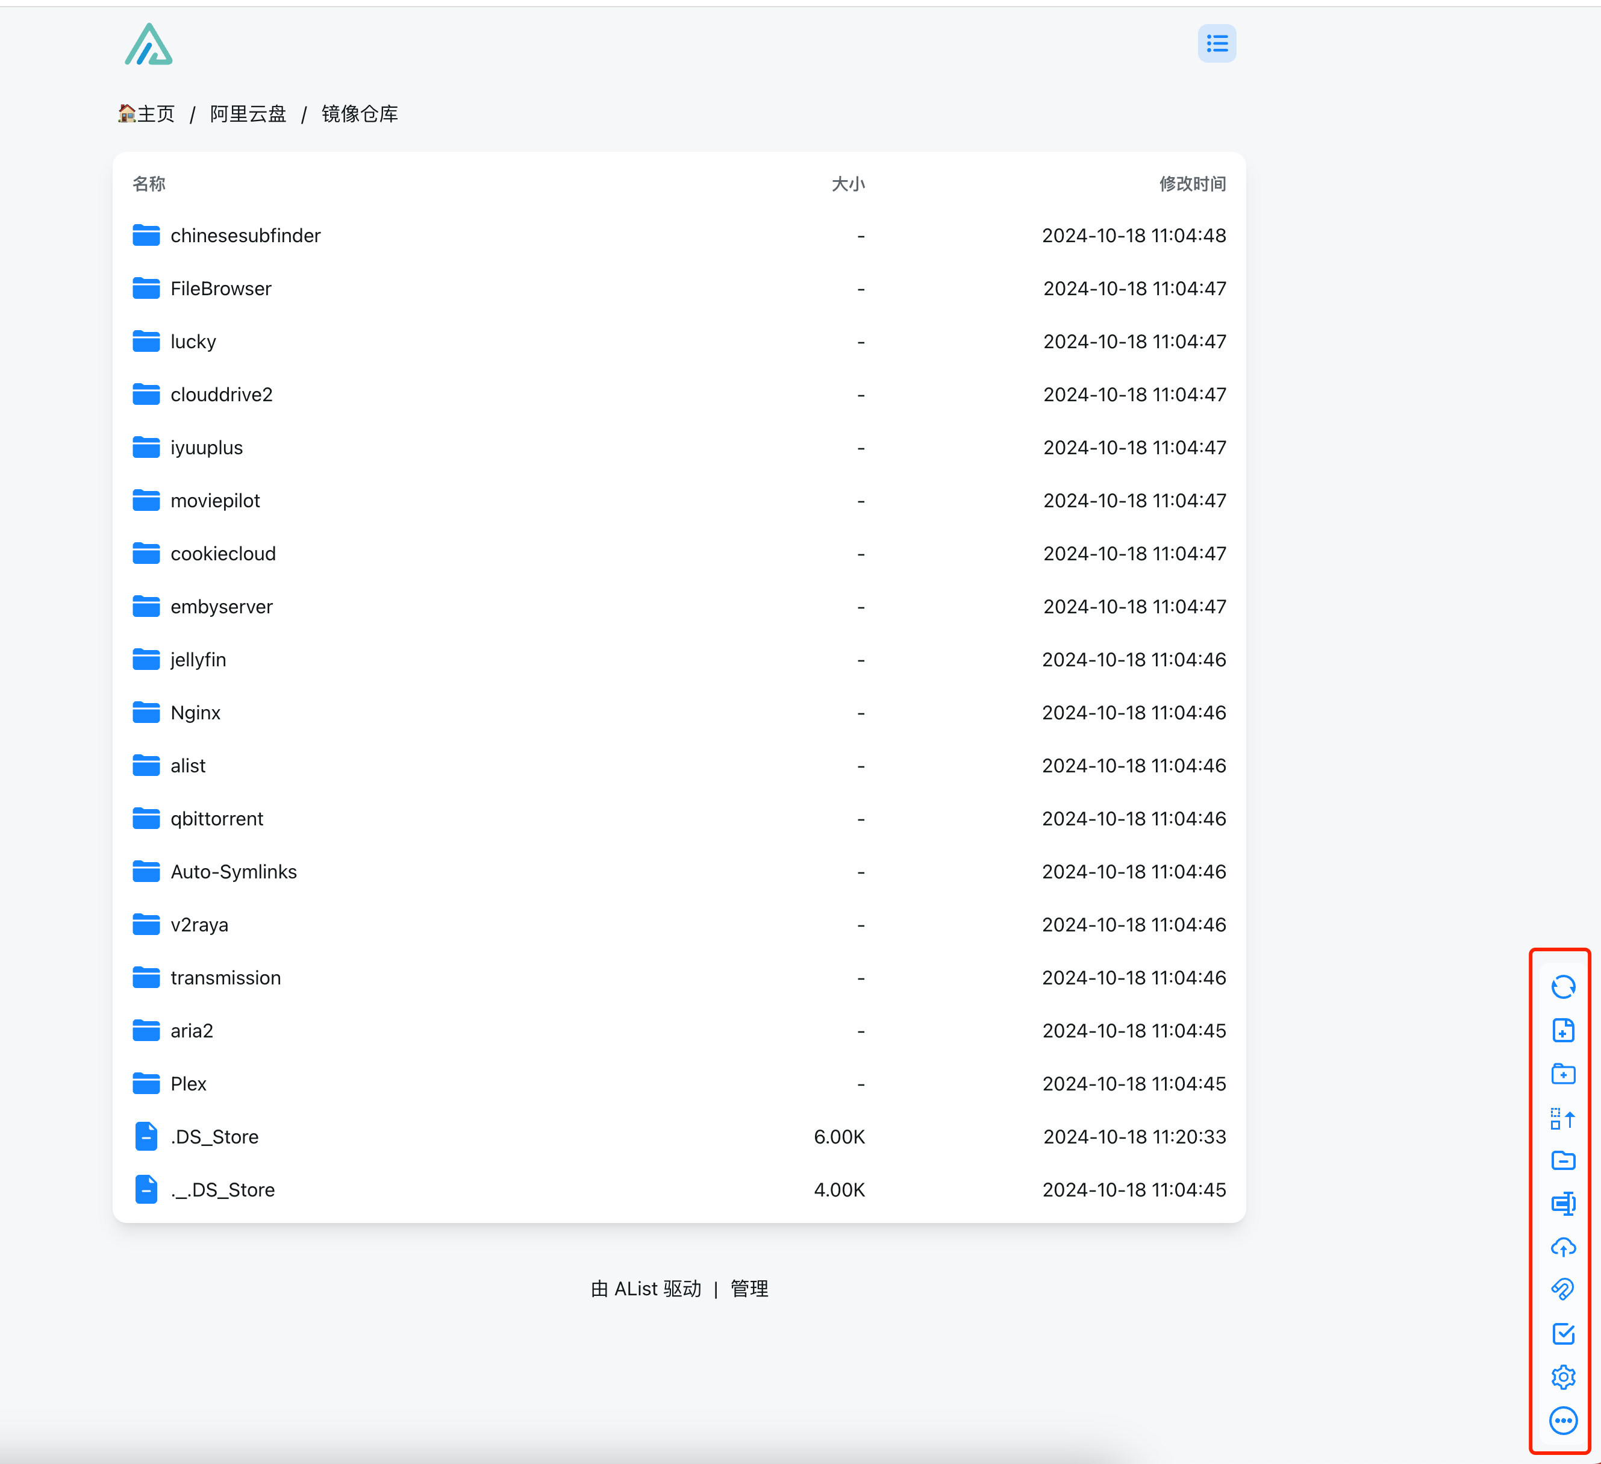Click the folder icon beside chinesesubfinder

[x=146, y=235]
